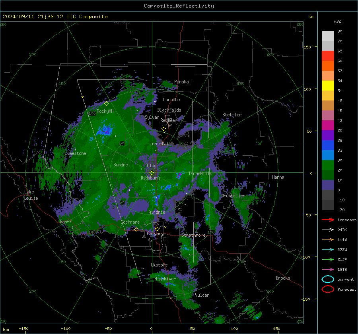
Task: Click the Airdrie city label
Action: (x=157, y=212)
